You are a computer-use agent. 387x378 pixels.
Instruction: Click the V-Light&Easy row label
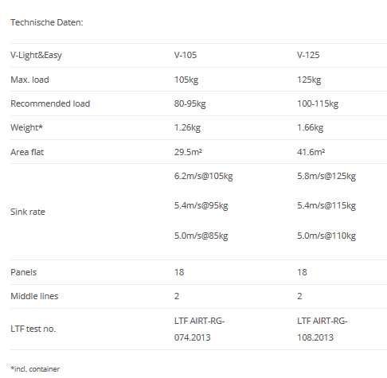pos(36,55)
